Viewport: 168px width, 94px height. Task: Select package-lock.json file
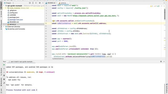(x=16, y=20)
